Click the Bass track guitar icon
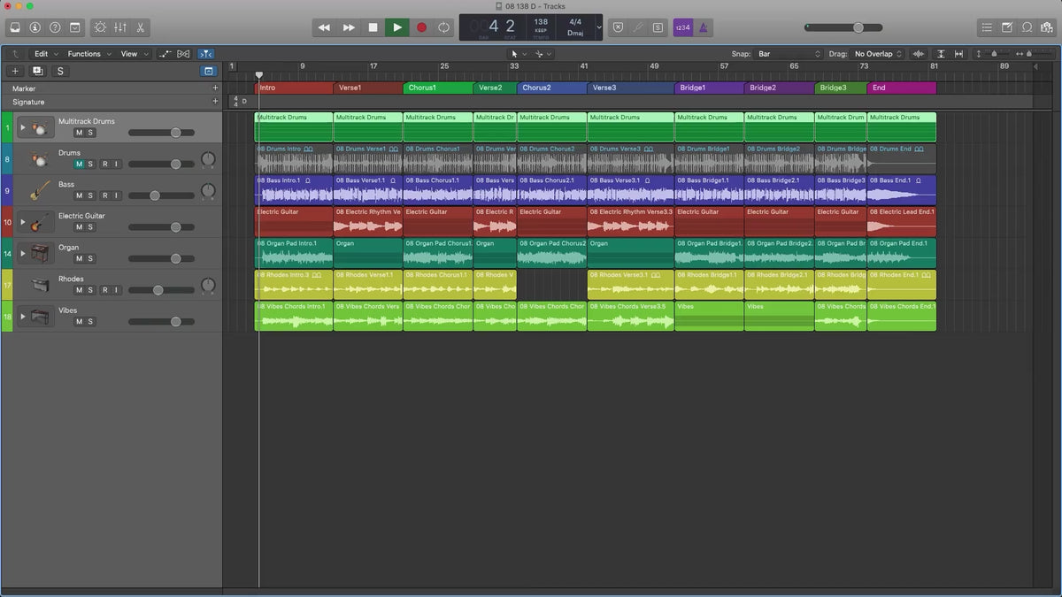1062x597 pixels. point(40,191)
